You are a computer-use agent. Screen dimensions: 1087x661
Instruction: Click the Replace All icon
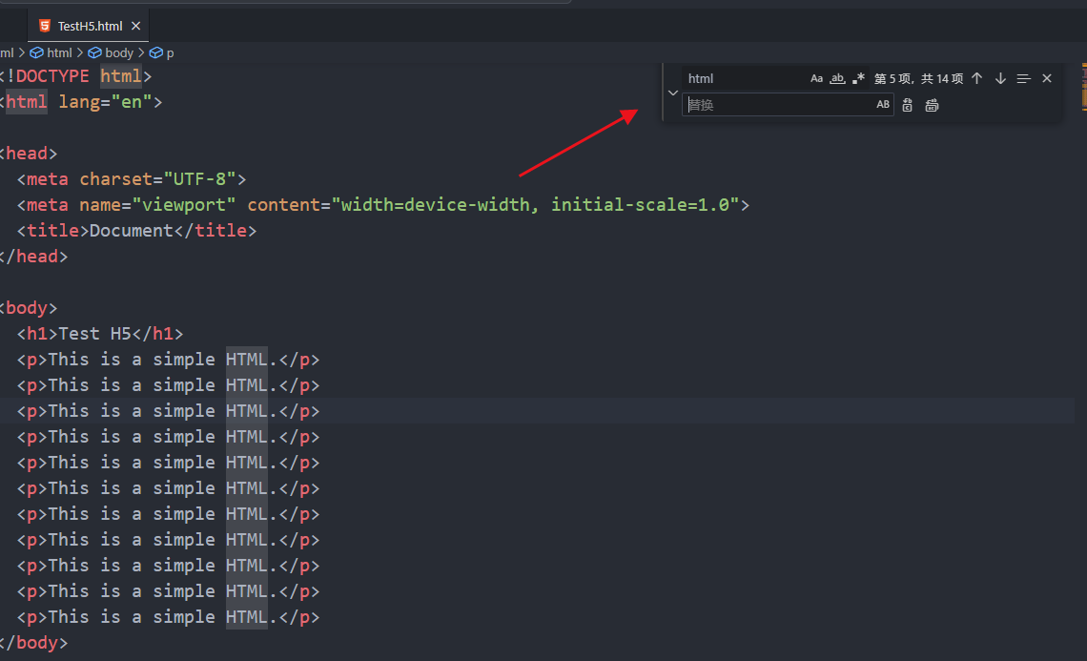932,105
